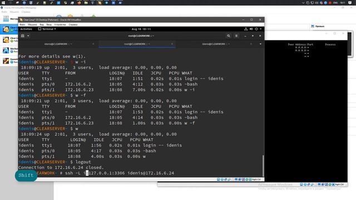
Task: Expand the Windows tray hidden icons chevron
Action: [x=303, y=3]
